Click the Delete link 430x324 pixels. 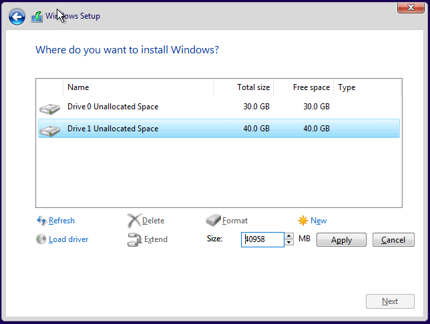pos(154,221)
